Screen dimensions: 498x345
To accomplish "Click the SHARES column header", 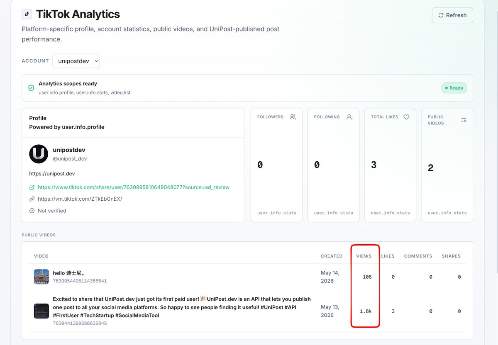I will click(451, 256).
